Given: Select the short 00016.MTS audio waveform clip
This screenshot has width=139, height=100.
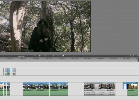Looking at the screenshot, I should [111, 92].
